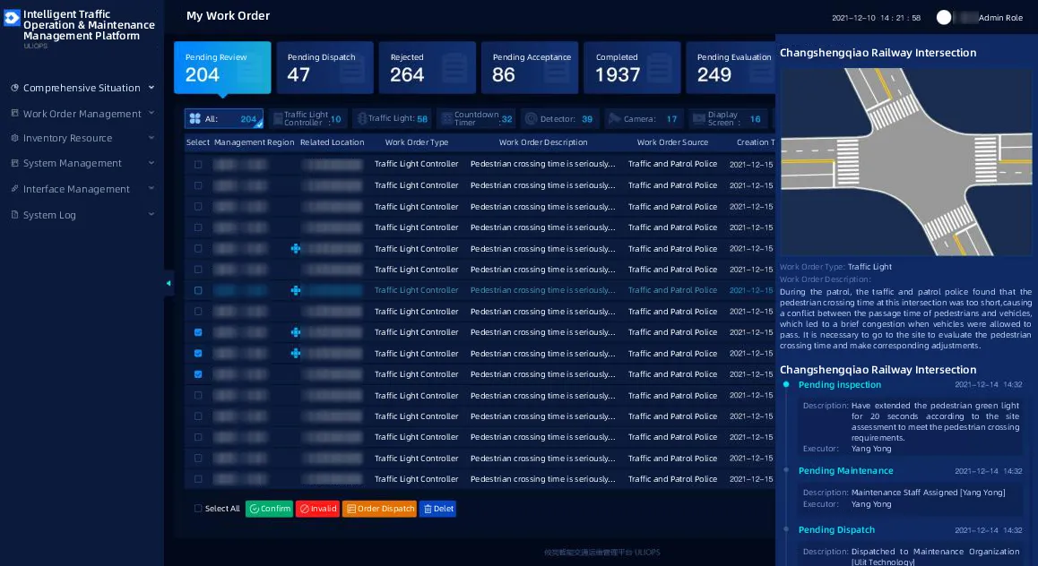1038x566 pixels.
Task: Click the platform logo icon
Action: (12, 18)
